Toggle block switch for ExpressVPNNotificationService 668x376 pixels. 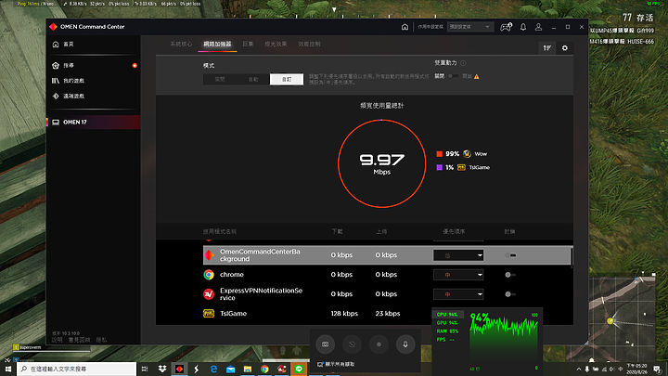pos(510,294)
